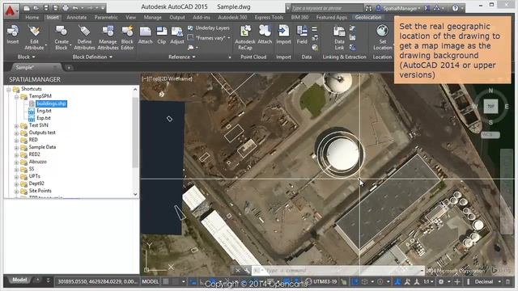Click the command line customize wrench icon
Image resolution: width=518 pixels, height=291 pixels.
(x=246, y=271)
